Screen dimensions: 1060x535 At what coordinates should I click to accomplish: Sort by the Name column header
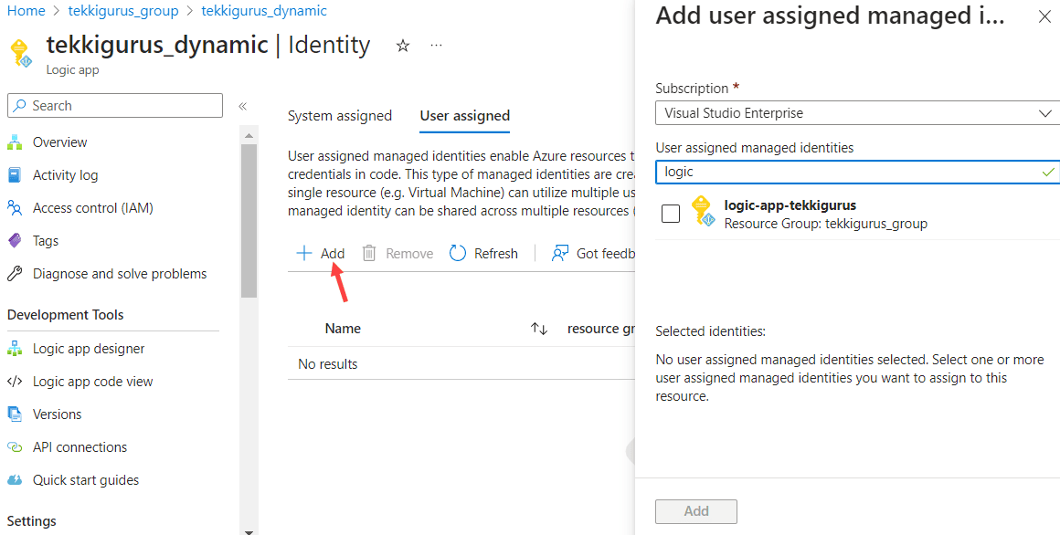click(x=343, y=329)
